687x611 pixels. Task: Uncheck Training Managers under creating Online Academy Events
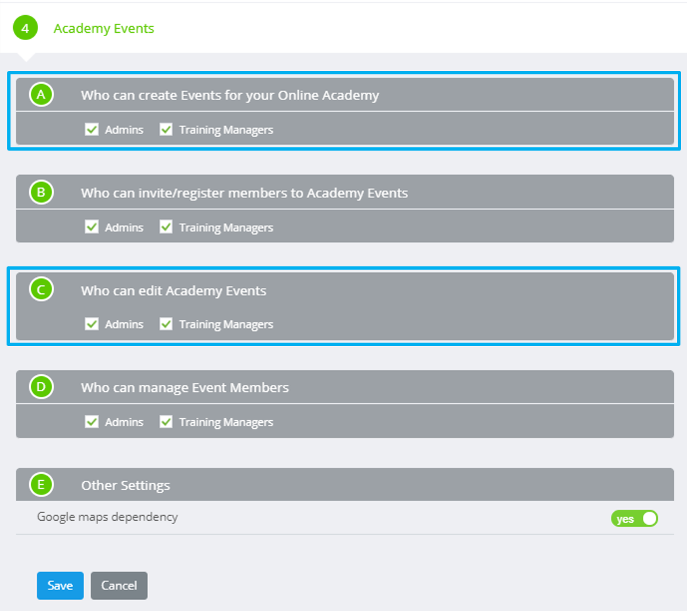166,129
